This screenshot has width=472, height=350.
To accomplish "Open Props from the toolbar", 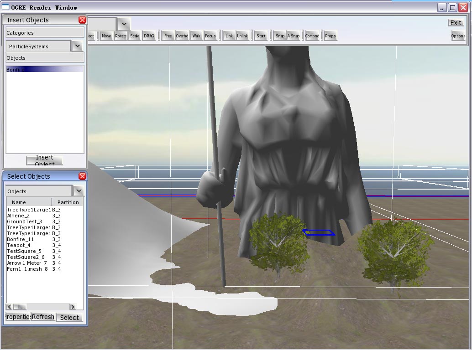I will coord(330,36).
